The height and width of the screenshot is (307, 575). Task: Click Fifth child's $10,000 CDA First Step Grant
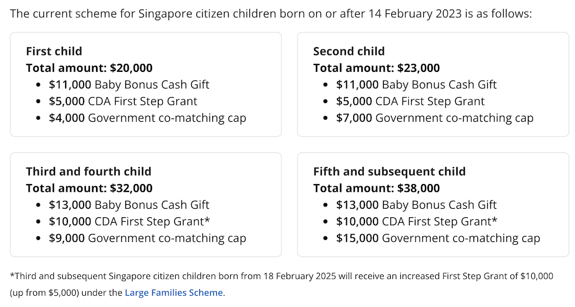(x=417, y=222)
